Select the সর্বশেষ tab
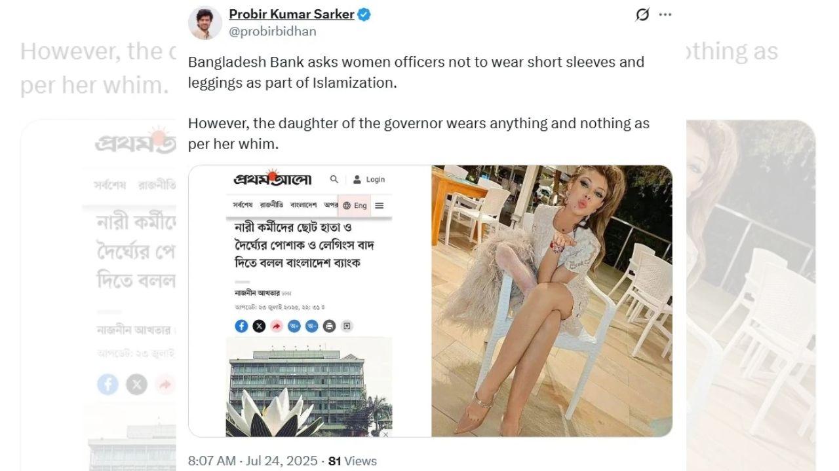The height and width of the screenshot is (471, 839). [243, 205]
